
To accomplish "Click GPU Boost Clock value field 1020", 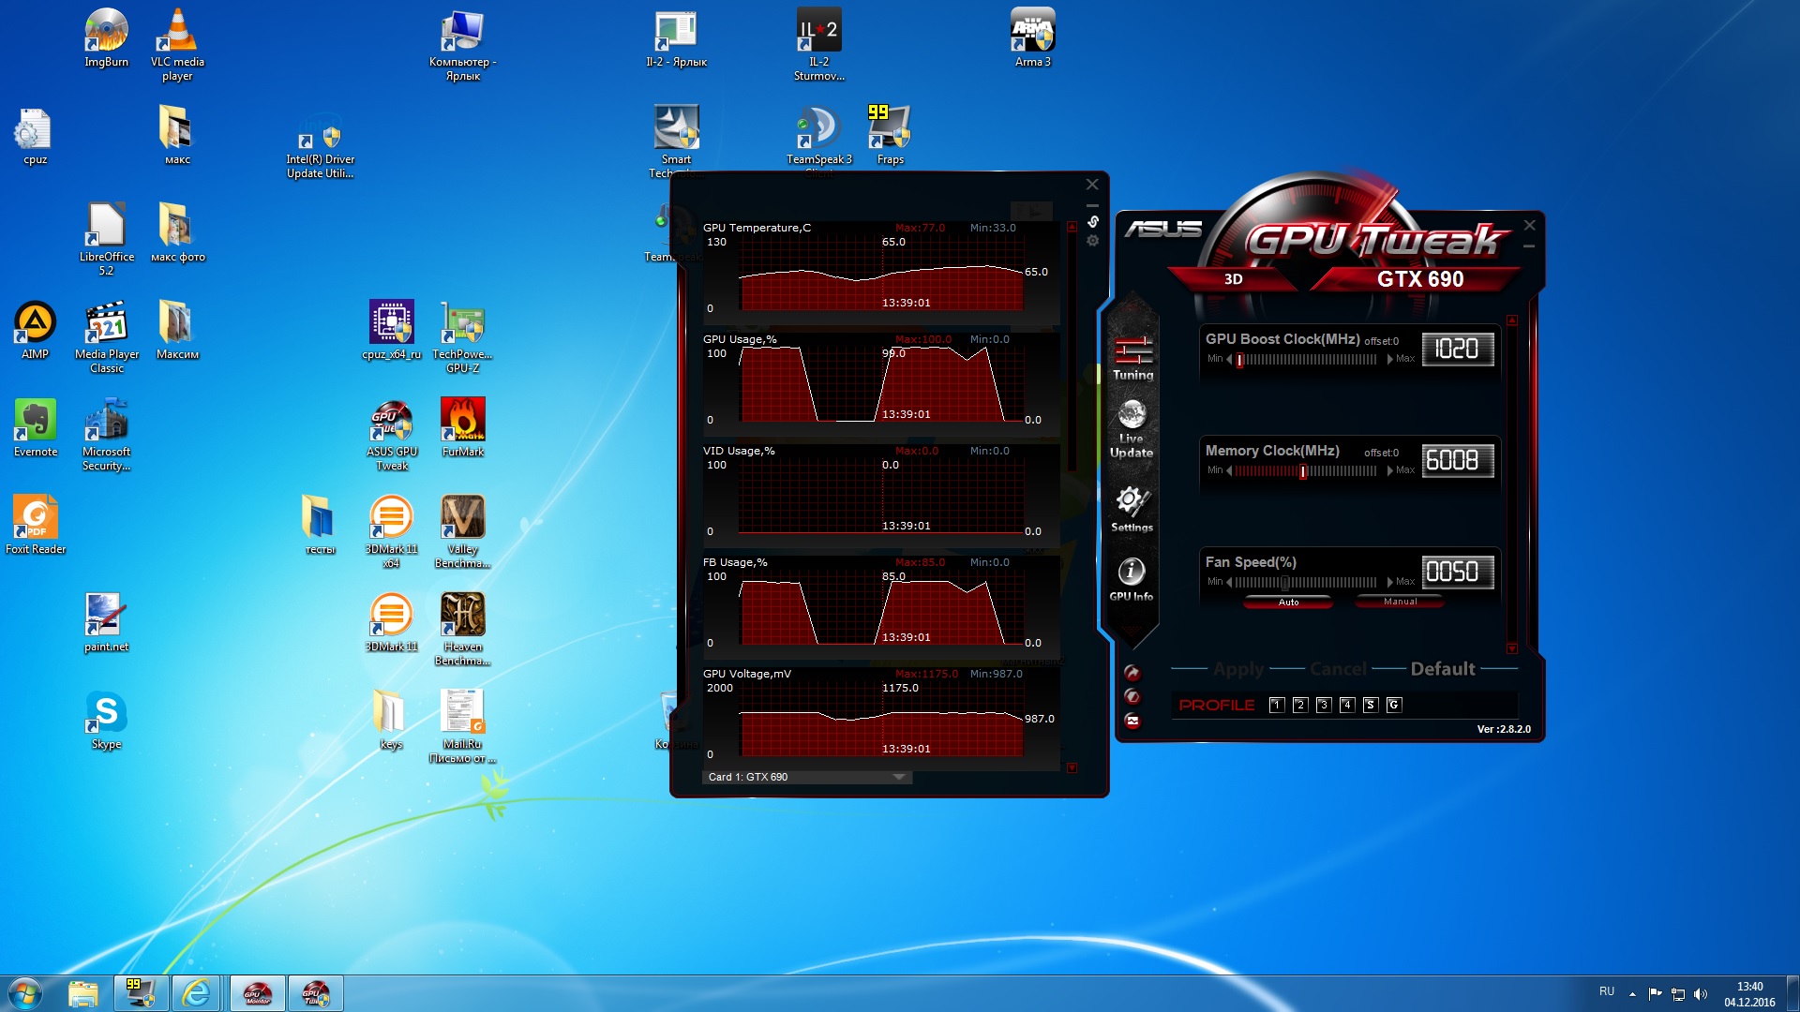I will (1457, 350).
